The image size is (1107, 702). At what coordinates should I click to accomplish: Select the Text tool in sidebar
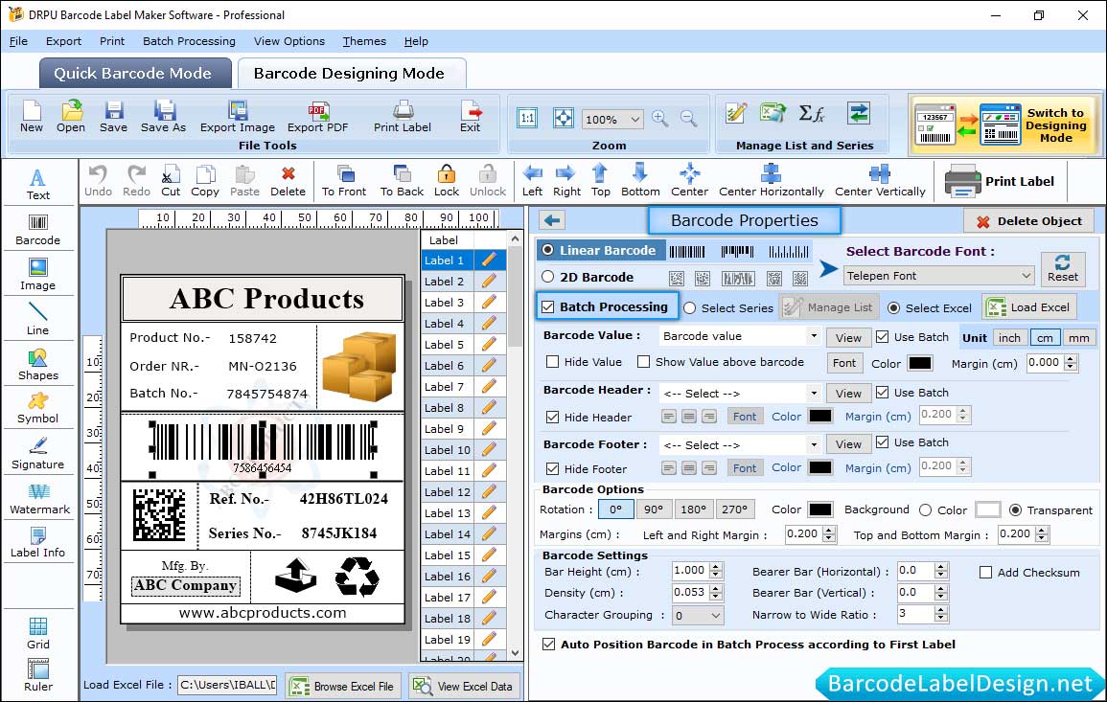37,184
